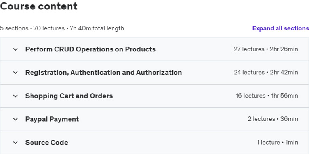Click the 5 sections summary text
Viewport: 309px width, 154px height.
click(14, 28)
